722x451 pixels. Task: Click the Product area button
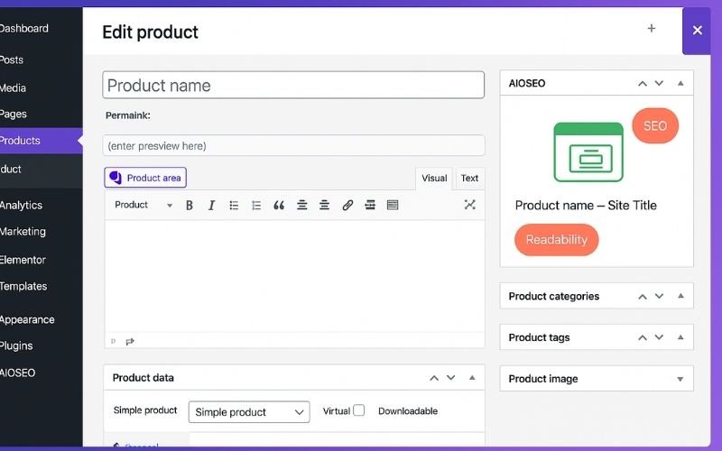[145, 178]
